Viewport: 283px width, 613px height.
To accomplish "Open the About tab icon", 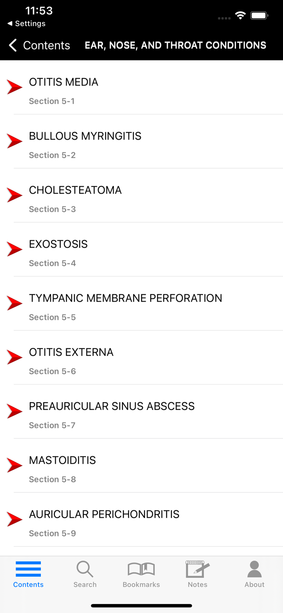I will coord(254,568).
